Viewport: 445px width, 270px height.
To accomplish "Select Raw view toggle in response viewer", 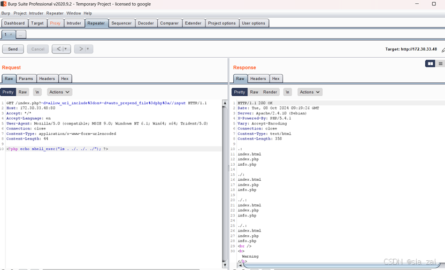I will pos(254,92).
